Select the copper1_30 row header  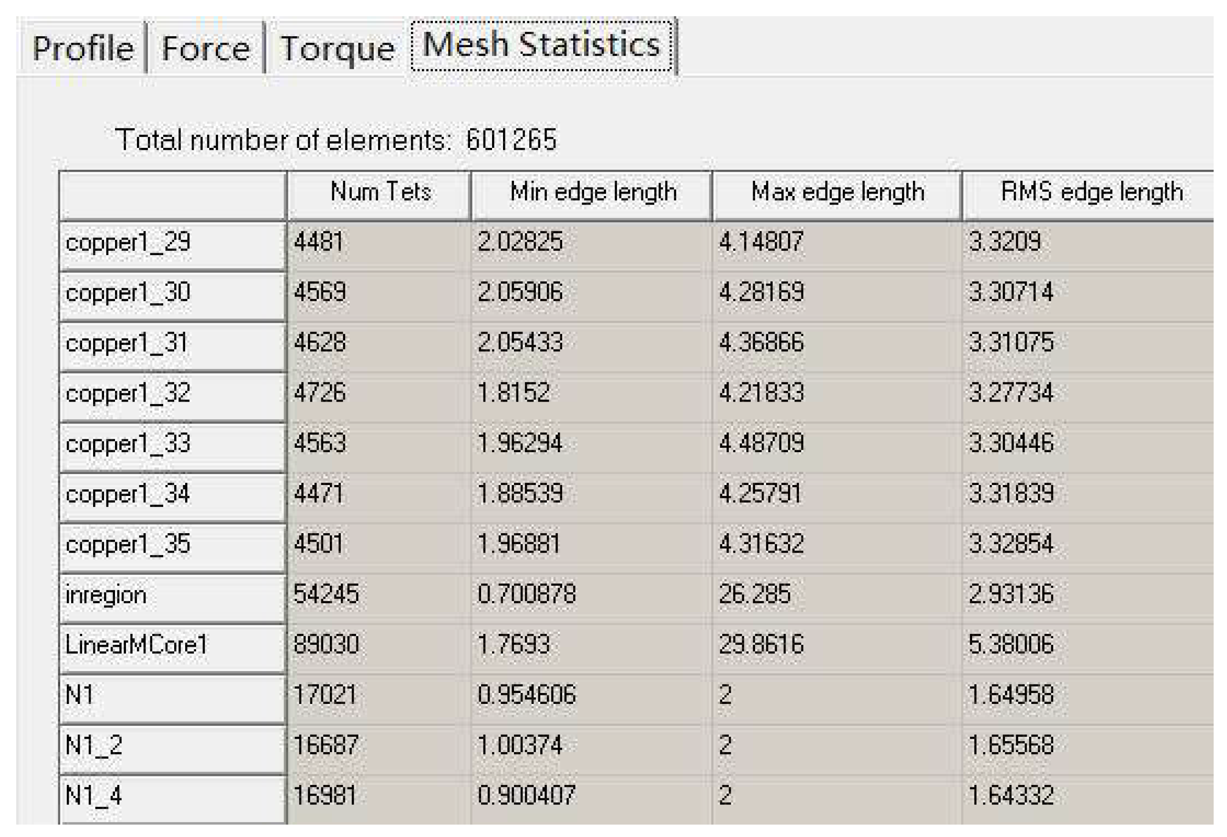[x=173, y=294]
